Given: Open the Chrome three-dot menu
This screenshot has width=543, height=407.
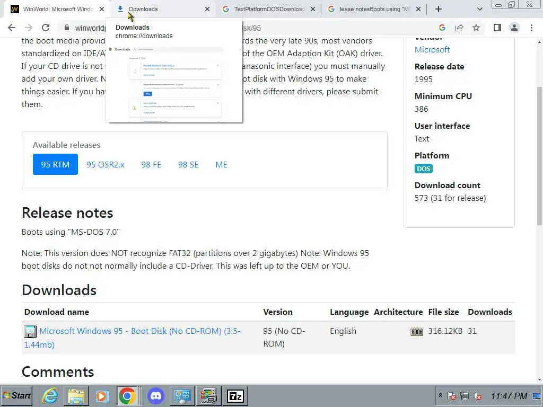Looking at the screenshot, I should [531, 28].
